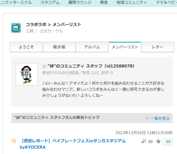Open the ベイブレードフェス感想レポート topic link
177x154 pixels.
pos(73,144)
